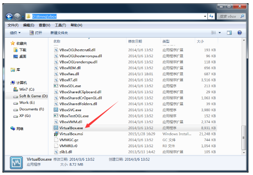Select 计算机 in the navigation pane
Image resolution: width=253 pixels, height=175 pixels.
click(19, 83)
